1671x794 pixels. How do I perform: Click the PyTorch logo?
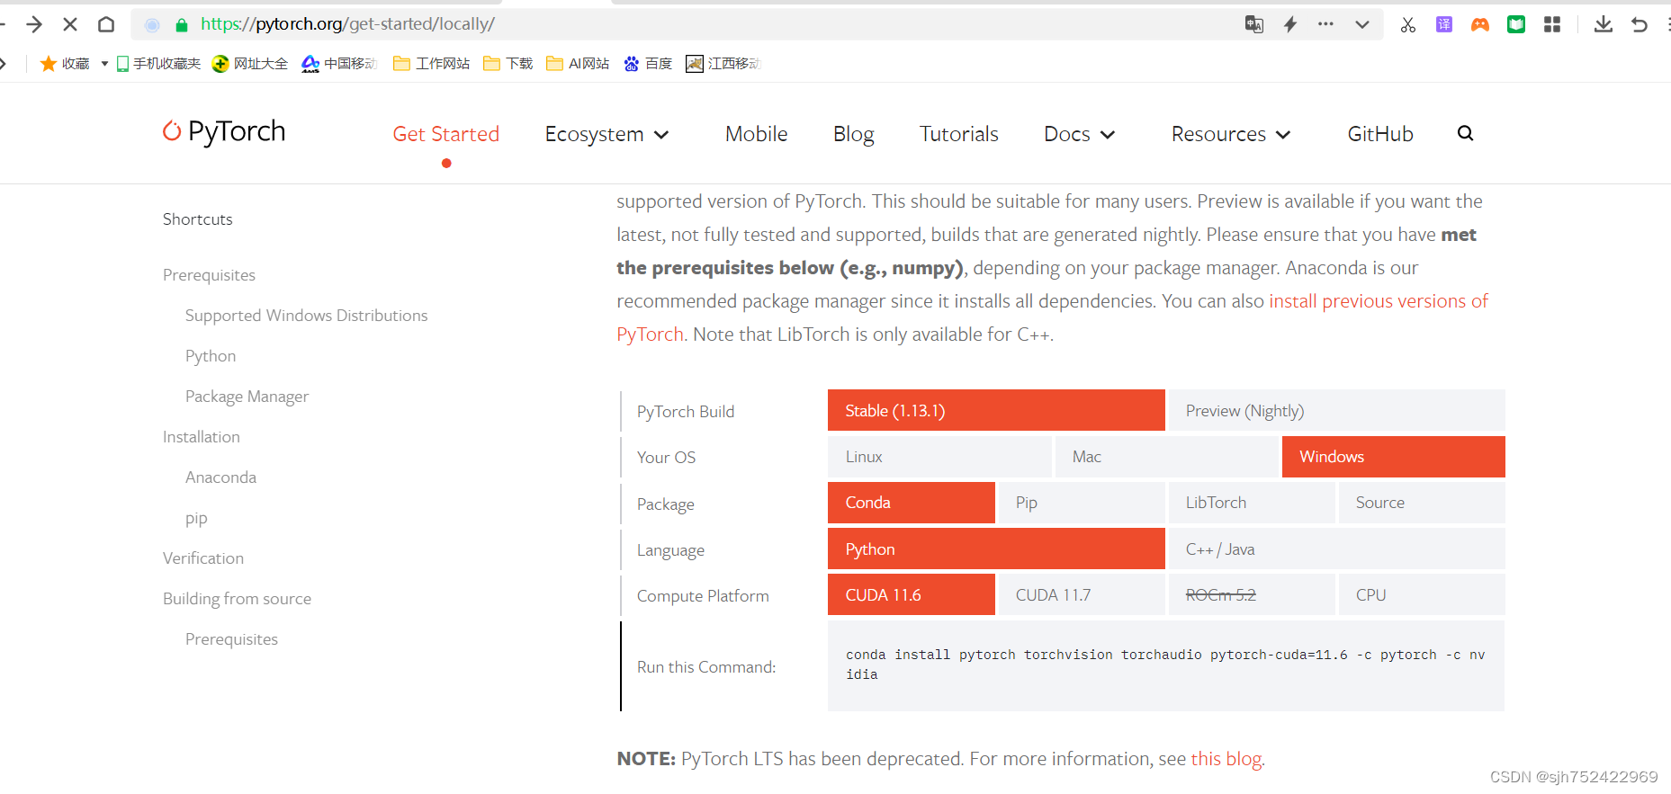(224, 131)
